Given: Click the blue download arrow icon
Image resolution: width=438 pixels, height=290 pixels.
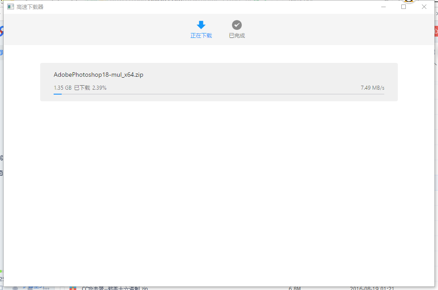Looking at the screenshot, I should coord(201,25).
